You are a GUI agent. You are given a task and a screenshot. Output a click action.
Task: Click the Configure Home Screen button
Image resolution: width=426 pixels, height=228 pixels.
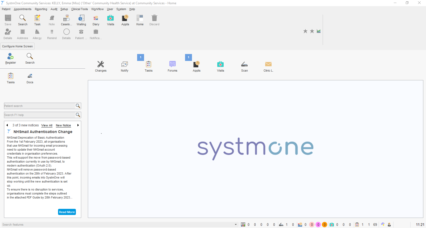click(18, 46)
